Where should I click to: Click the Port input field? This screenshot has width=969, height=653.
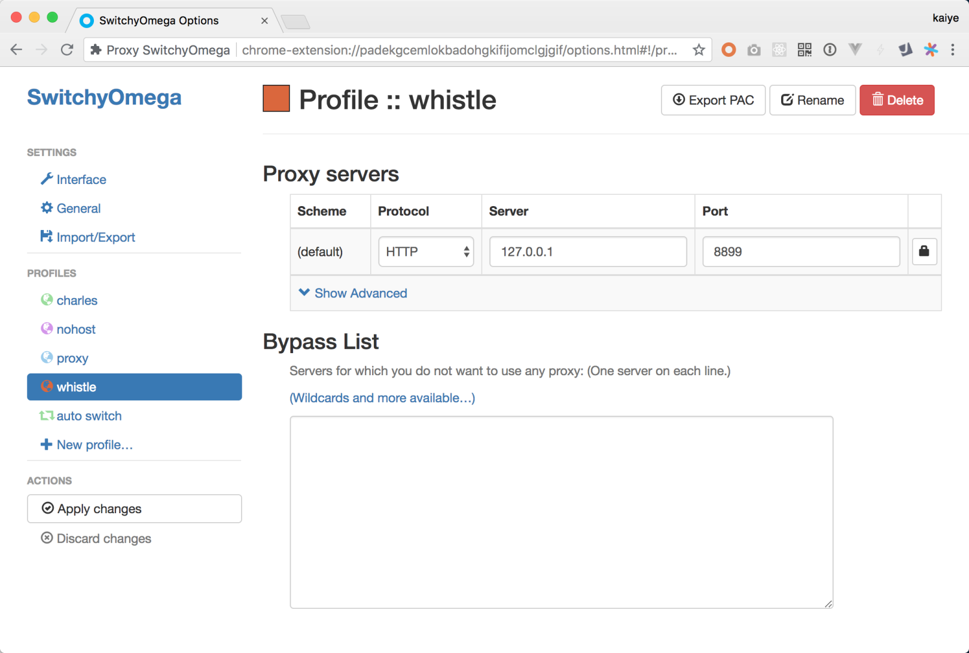801,252
